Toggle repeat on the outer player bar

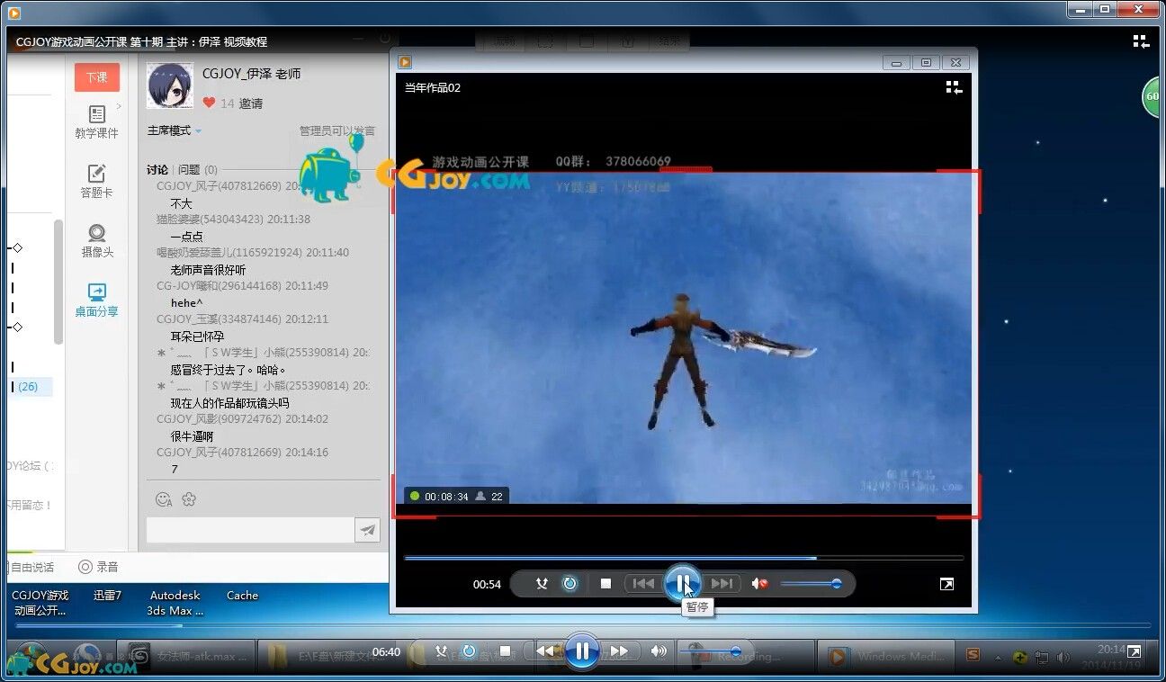pyautogui.click(x=469, y=651)
